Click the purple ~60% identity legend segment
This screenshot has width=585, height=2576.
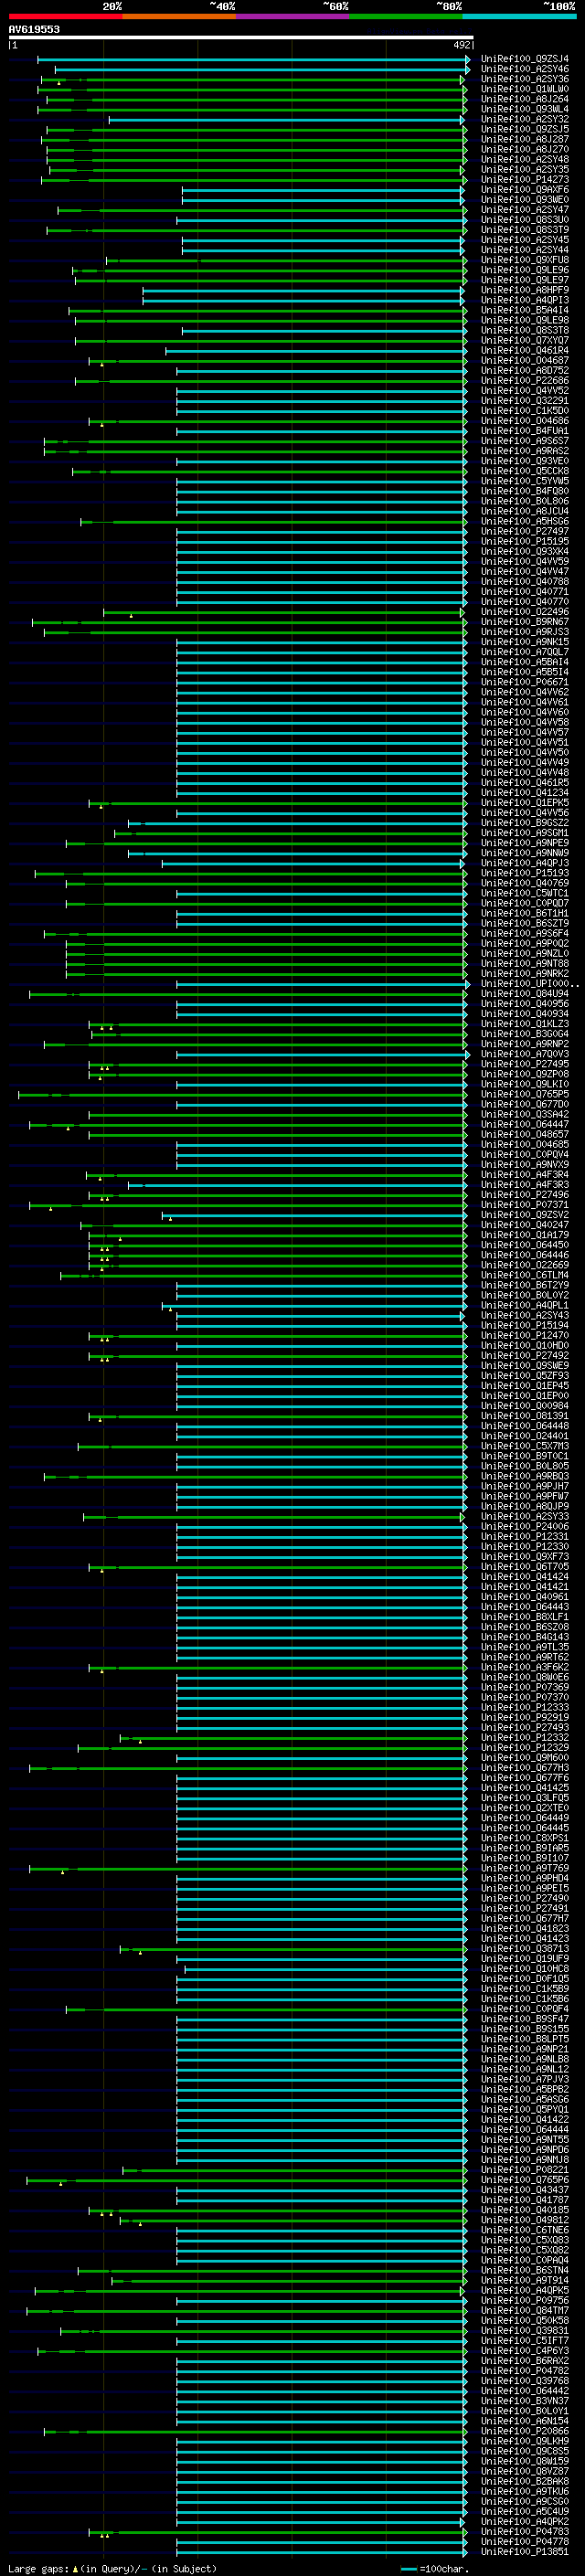click(x=292, y=17)
